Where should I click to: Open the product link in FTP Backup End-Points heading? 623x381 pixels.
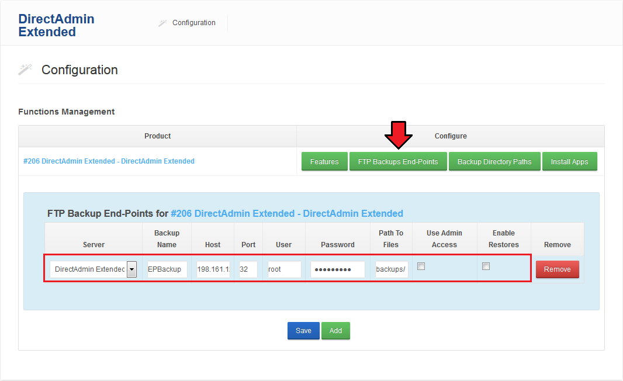point(287,214)
